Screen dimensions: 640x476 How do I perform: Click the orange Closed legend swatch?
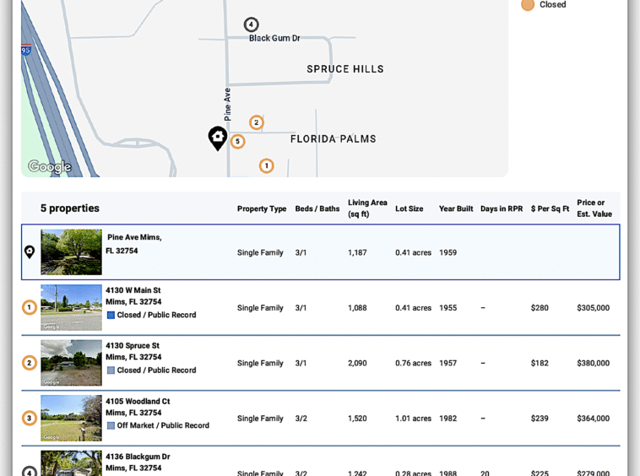click(x=528, y=5)
